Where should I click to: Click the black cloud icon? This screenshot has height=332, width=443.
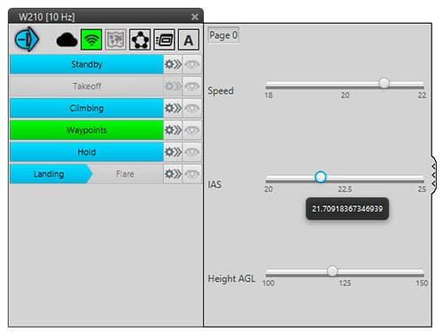coord(67,40)
